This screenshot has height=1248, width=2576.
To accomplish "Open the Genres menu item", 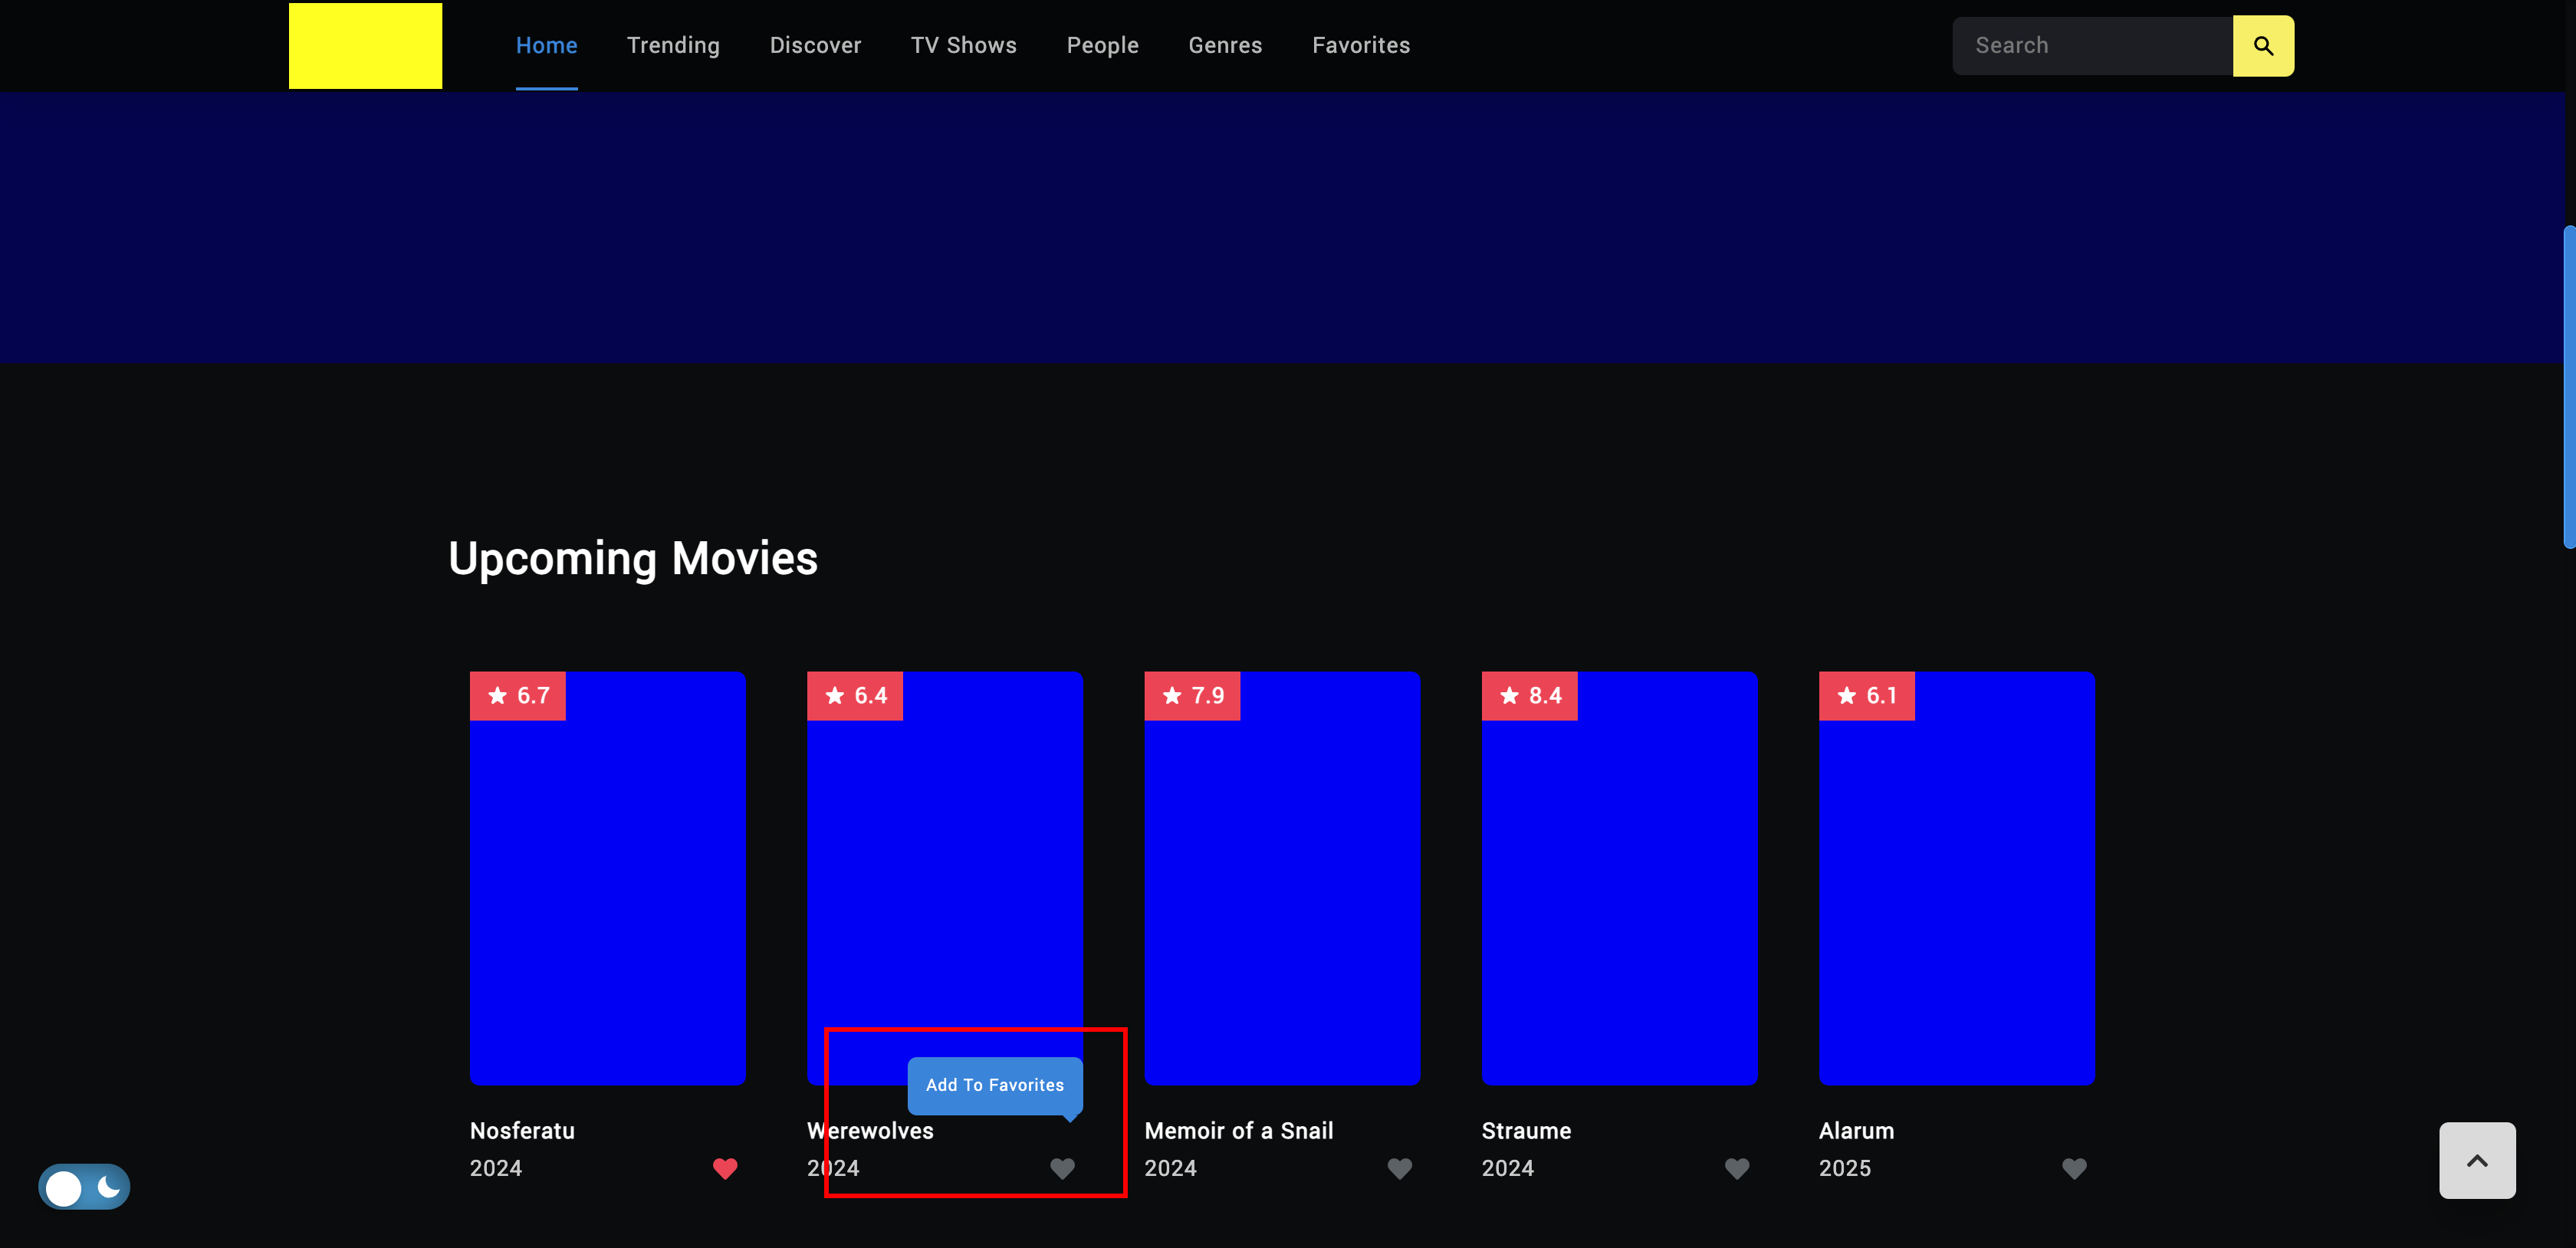I will pos(1225,46).
